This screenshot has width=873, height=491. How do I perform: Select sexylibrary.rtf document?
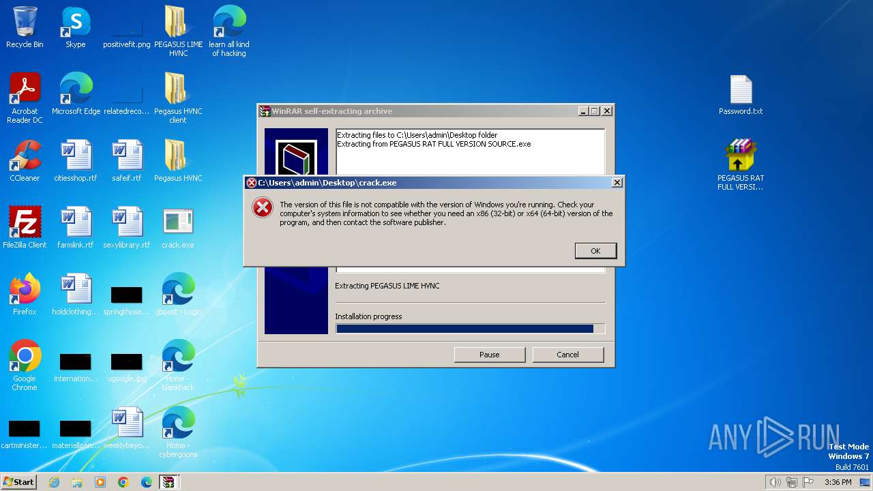point(126,228)
